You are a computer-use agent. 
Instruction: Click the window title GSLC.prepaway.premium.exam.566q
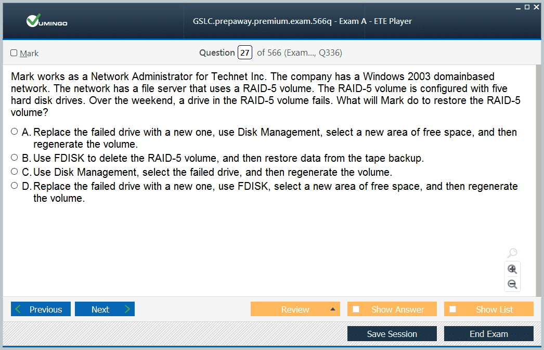click(x=302, y=21)
